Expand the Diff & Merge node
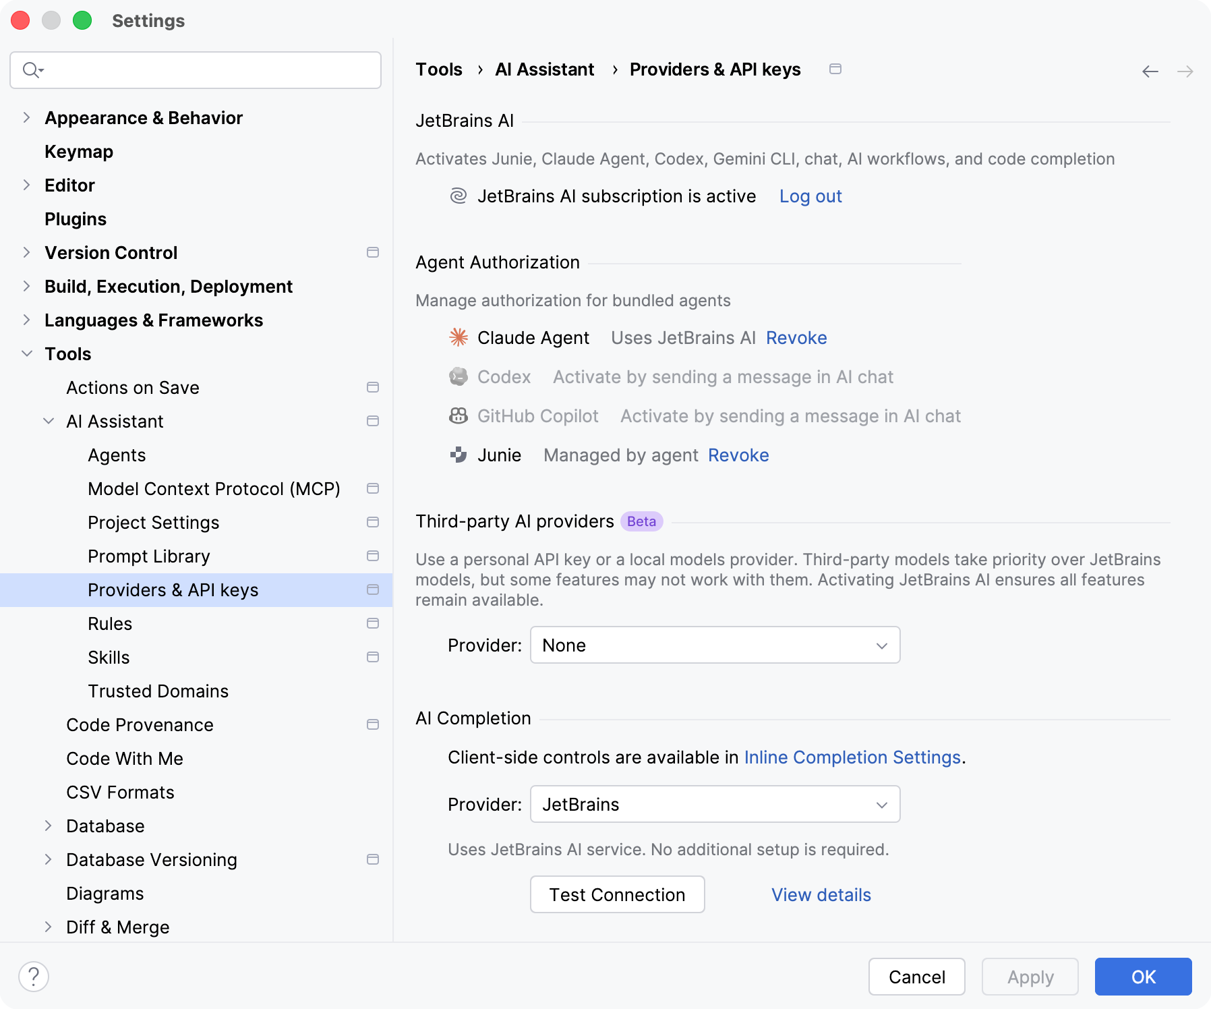 pyautogui.click(x=49, y=927)
